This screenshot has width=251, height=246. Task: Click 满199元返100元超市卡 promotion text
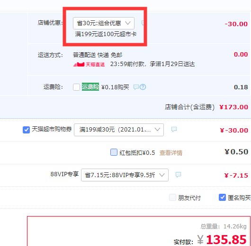point(106,34)
